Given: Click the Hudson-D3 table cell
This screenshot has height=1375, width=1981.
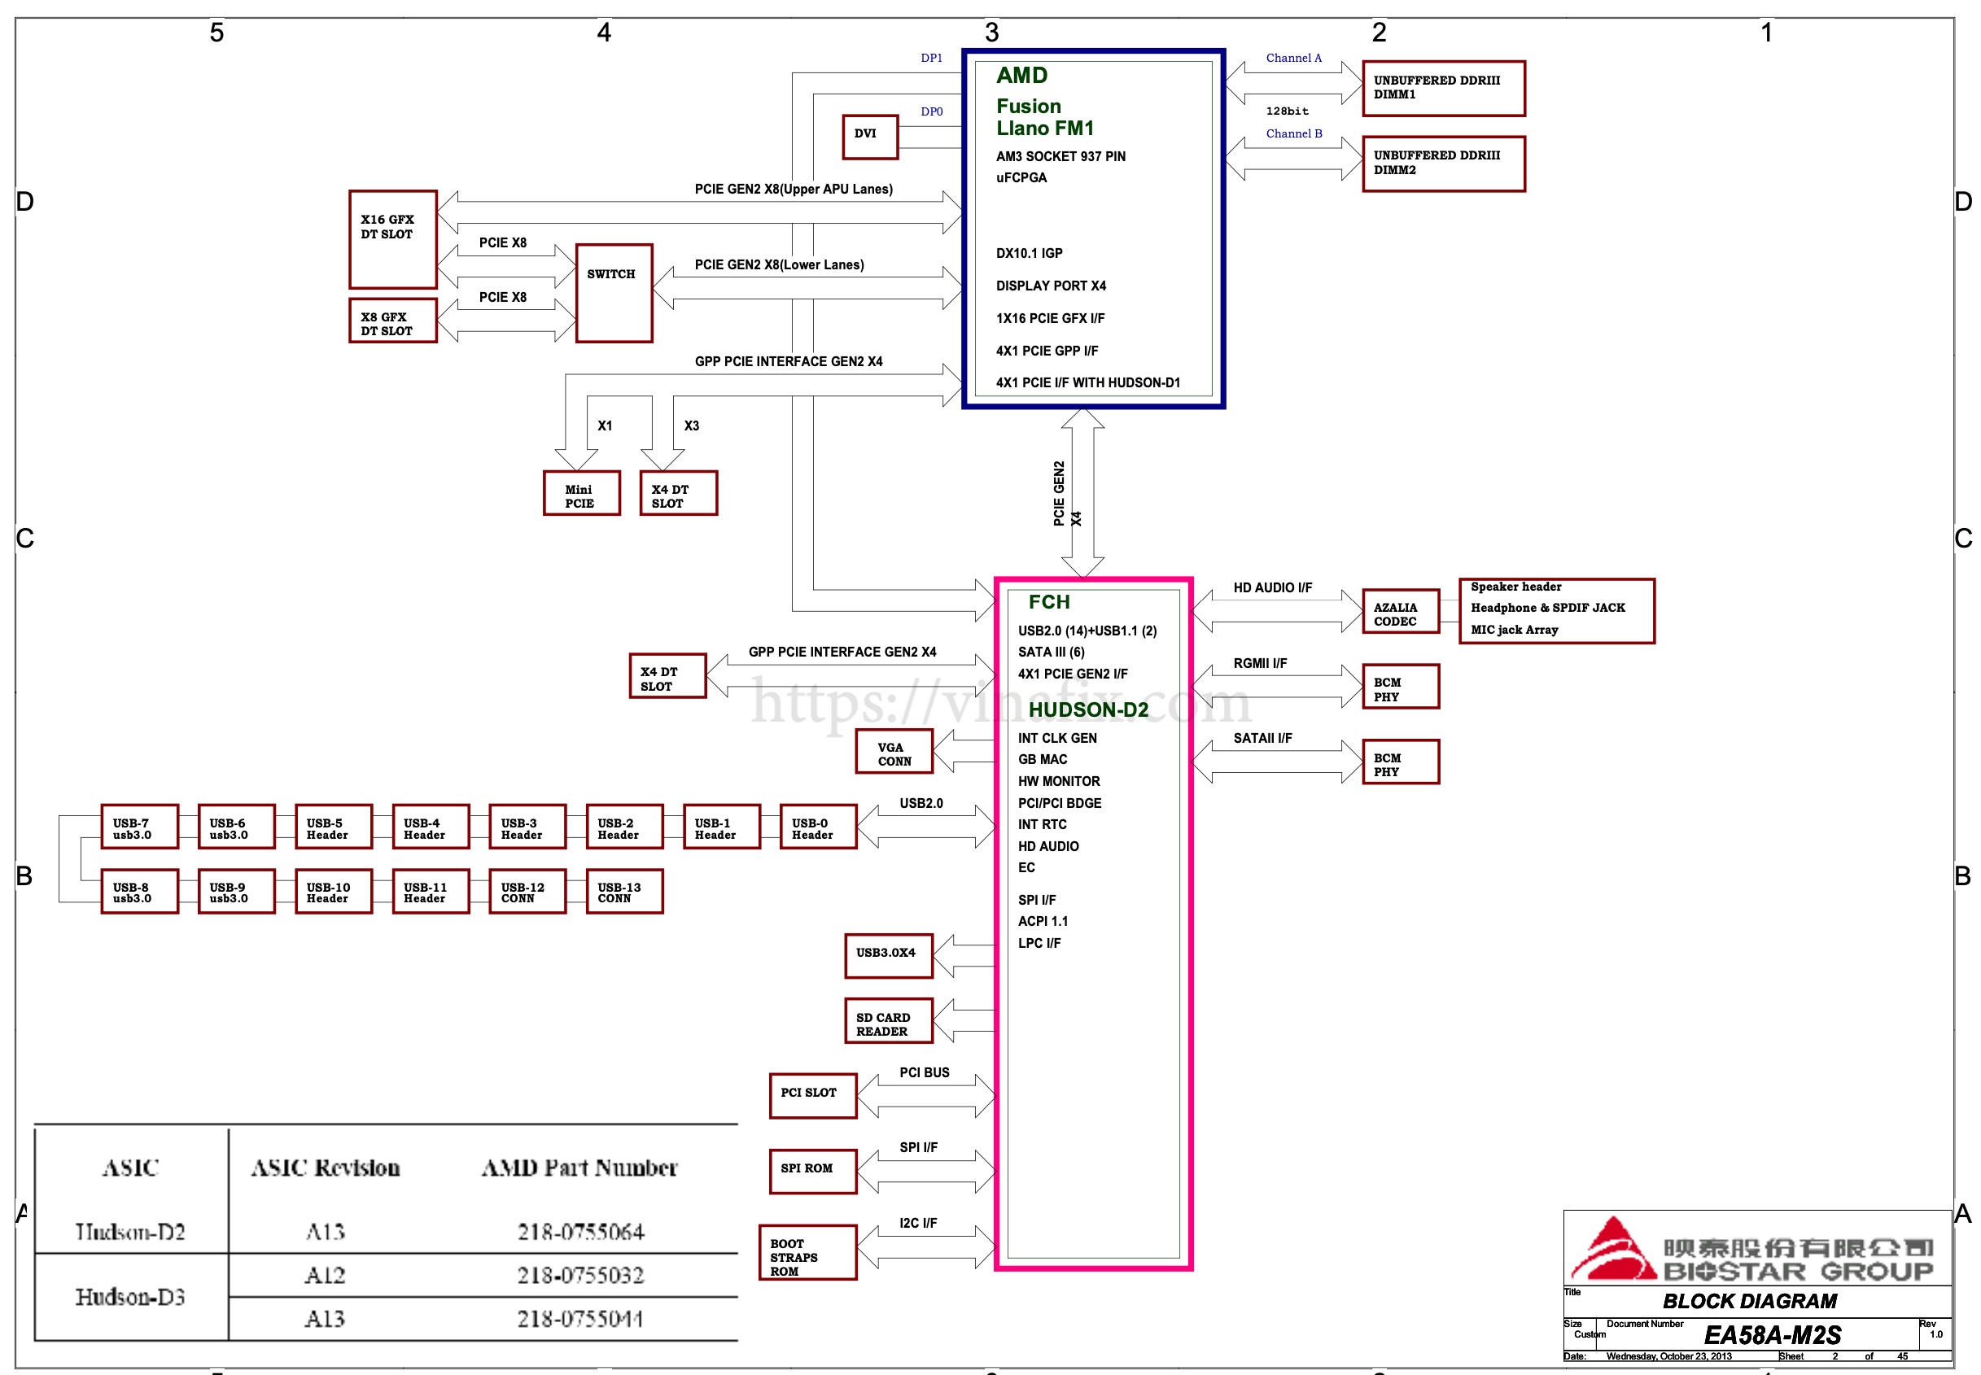Looking at the screenshot, I should 130,1298.
